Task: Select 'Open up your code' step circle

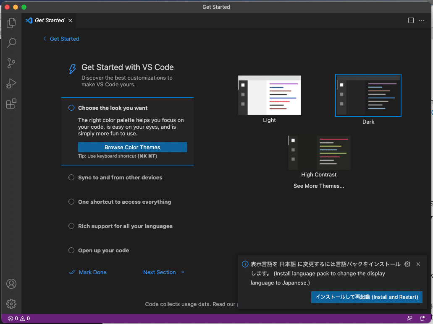Action: click(71, 250)
